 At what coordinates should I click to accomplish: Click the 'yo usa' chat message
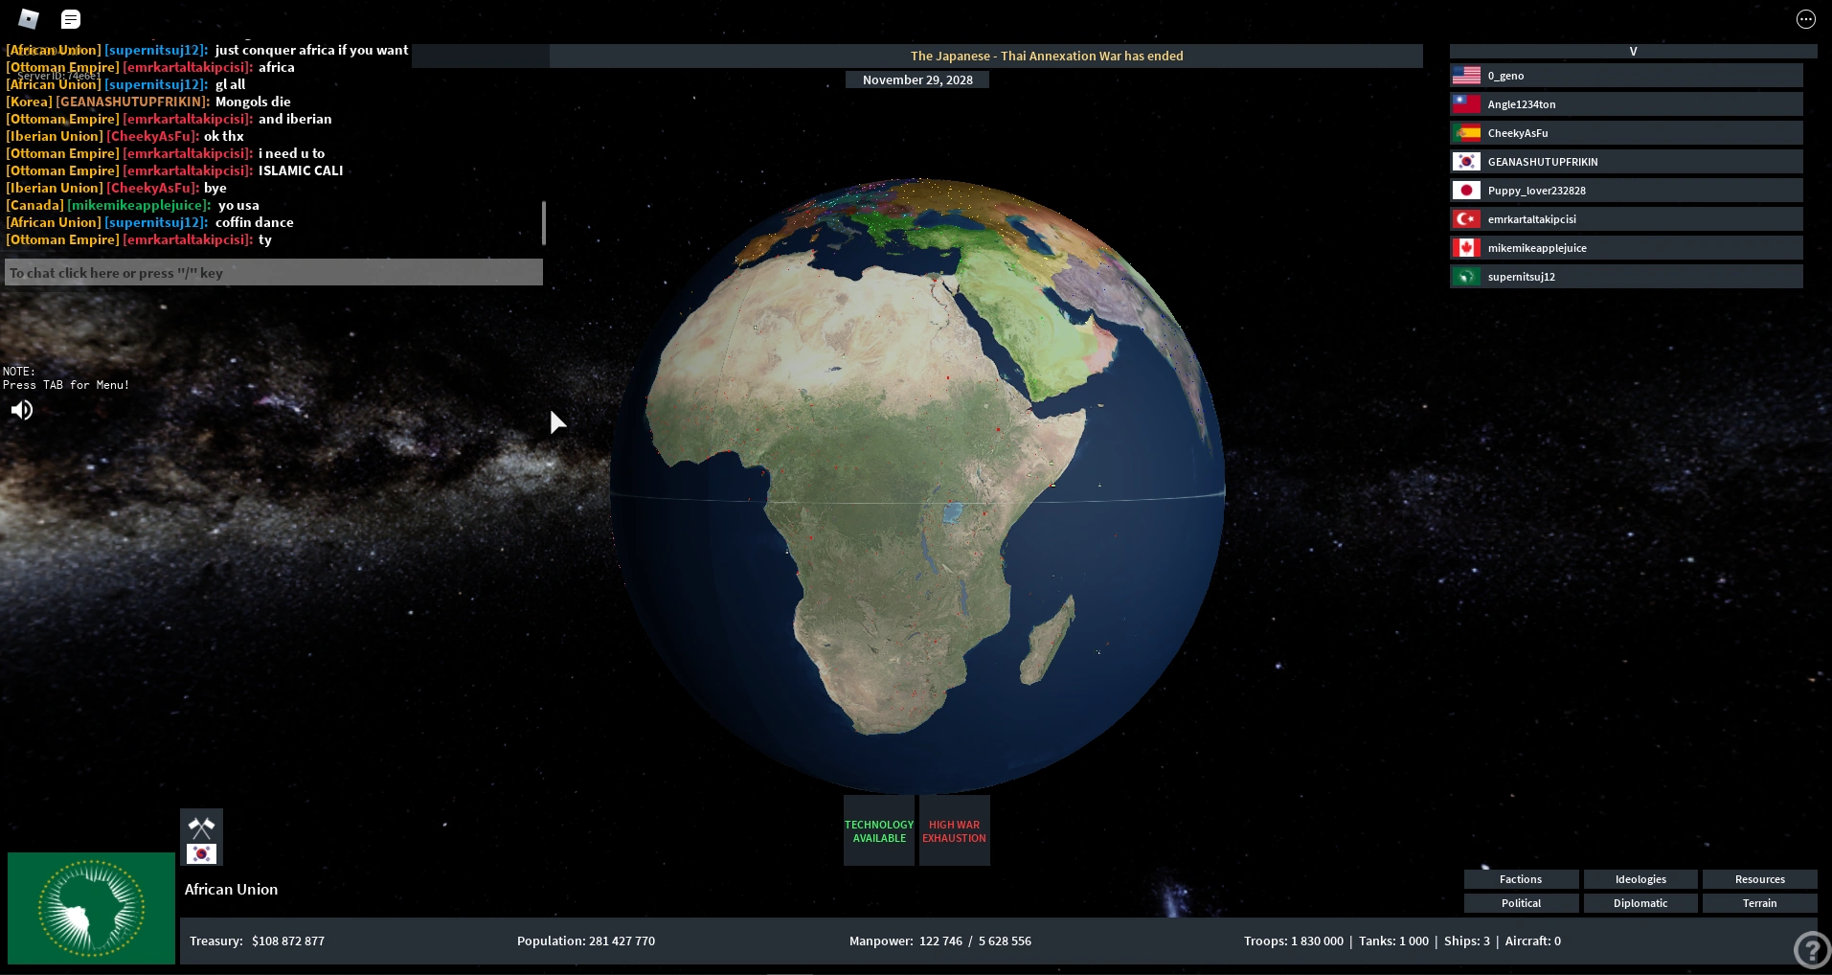tap(238, 205)
